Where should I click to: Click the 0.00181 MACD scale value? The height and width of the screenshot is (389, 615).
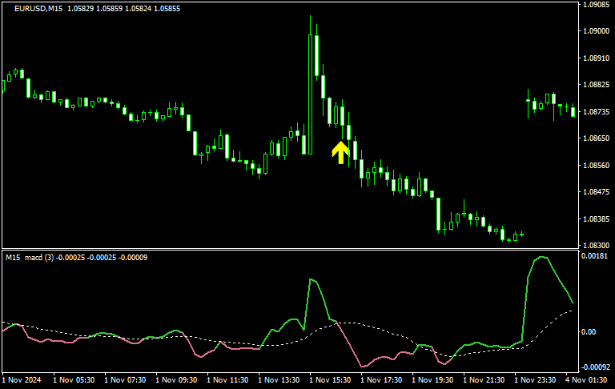[596, 256]
